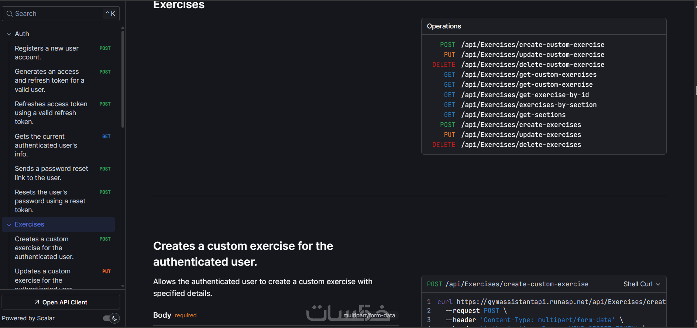
Task: Open "Registers a new user account" item
Action: point(47,53)
